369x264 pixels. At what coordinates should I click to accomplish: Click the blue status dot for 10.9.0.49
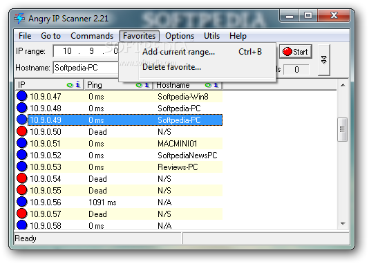pyautogui.click(x=22, y=120)
